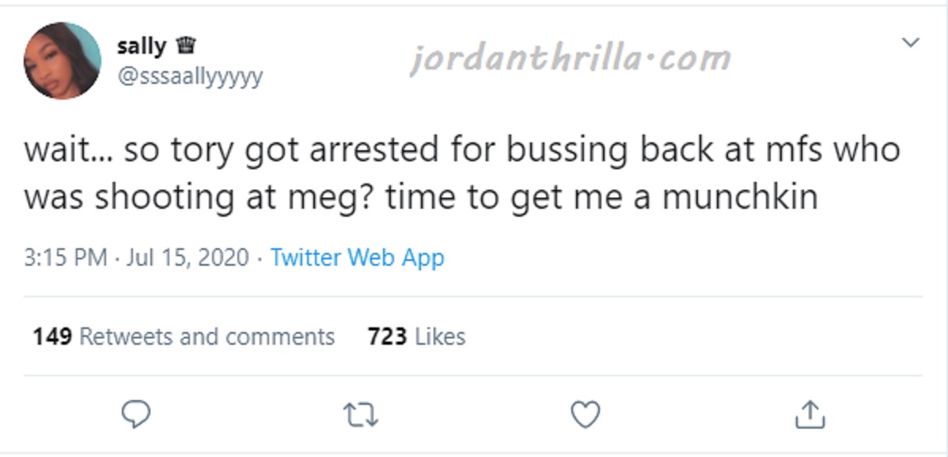Open the share options upload icon
The image size is (948, 457).
click(810, 414)
